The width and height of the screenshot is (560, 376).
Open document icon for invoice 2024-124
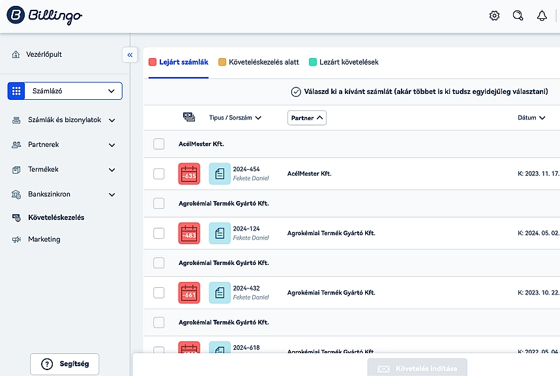(x=220, y=233)
